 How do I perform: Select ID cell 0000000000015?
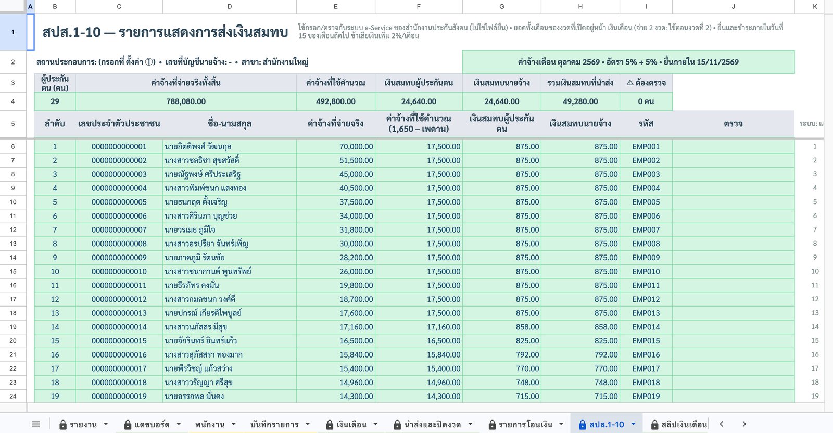click(119, 341)
